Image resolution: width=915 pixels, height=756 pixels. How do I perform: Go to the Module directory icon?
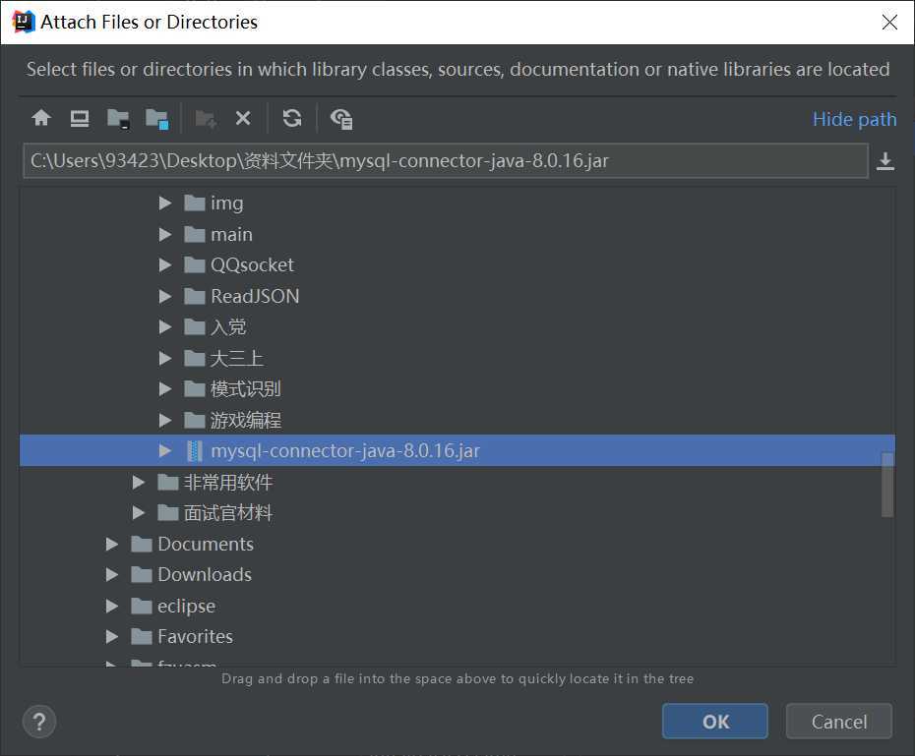click(156, 119)
